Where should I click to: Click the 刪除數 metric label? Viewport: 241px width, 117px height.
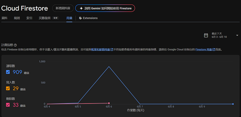coord(11,99)
